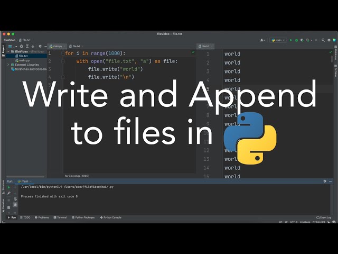This screenshot has height=254, width=338.
Task: Click the Stop square in Run panel
Action: tap(9, 201)
